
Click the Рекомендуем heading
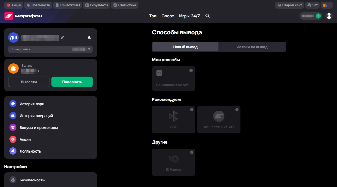point(166,99)
